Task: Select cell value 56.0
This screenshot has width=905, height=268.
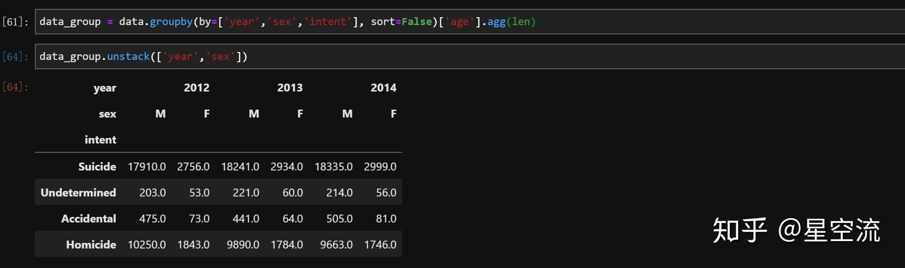Action: pyautogui.click(x=386, y=193)
